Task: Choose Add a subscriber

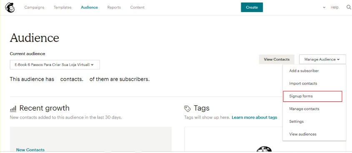Action: click(304, 71)
